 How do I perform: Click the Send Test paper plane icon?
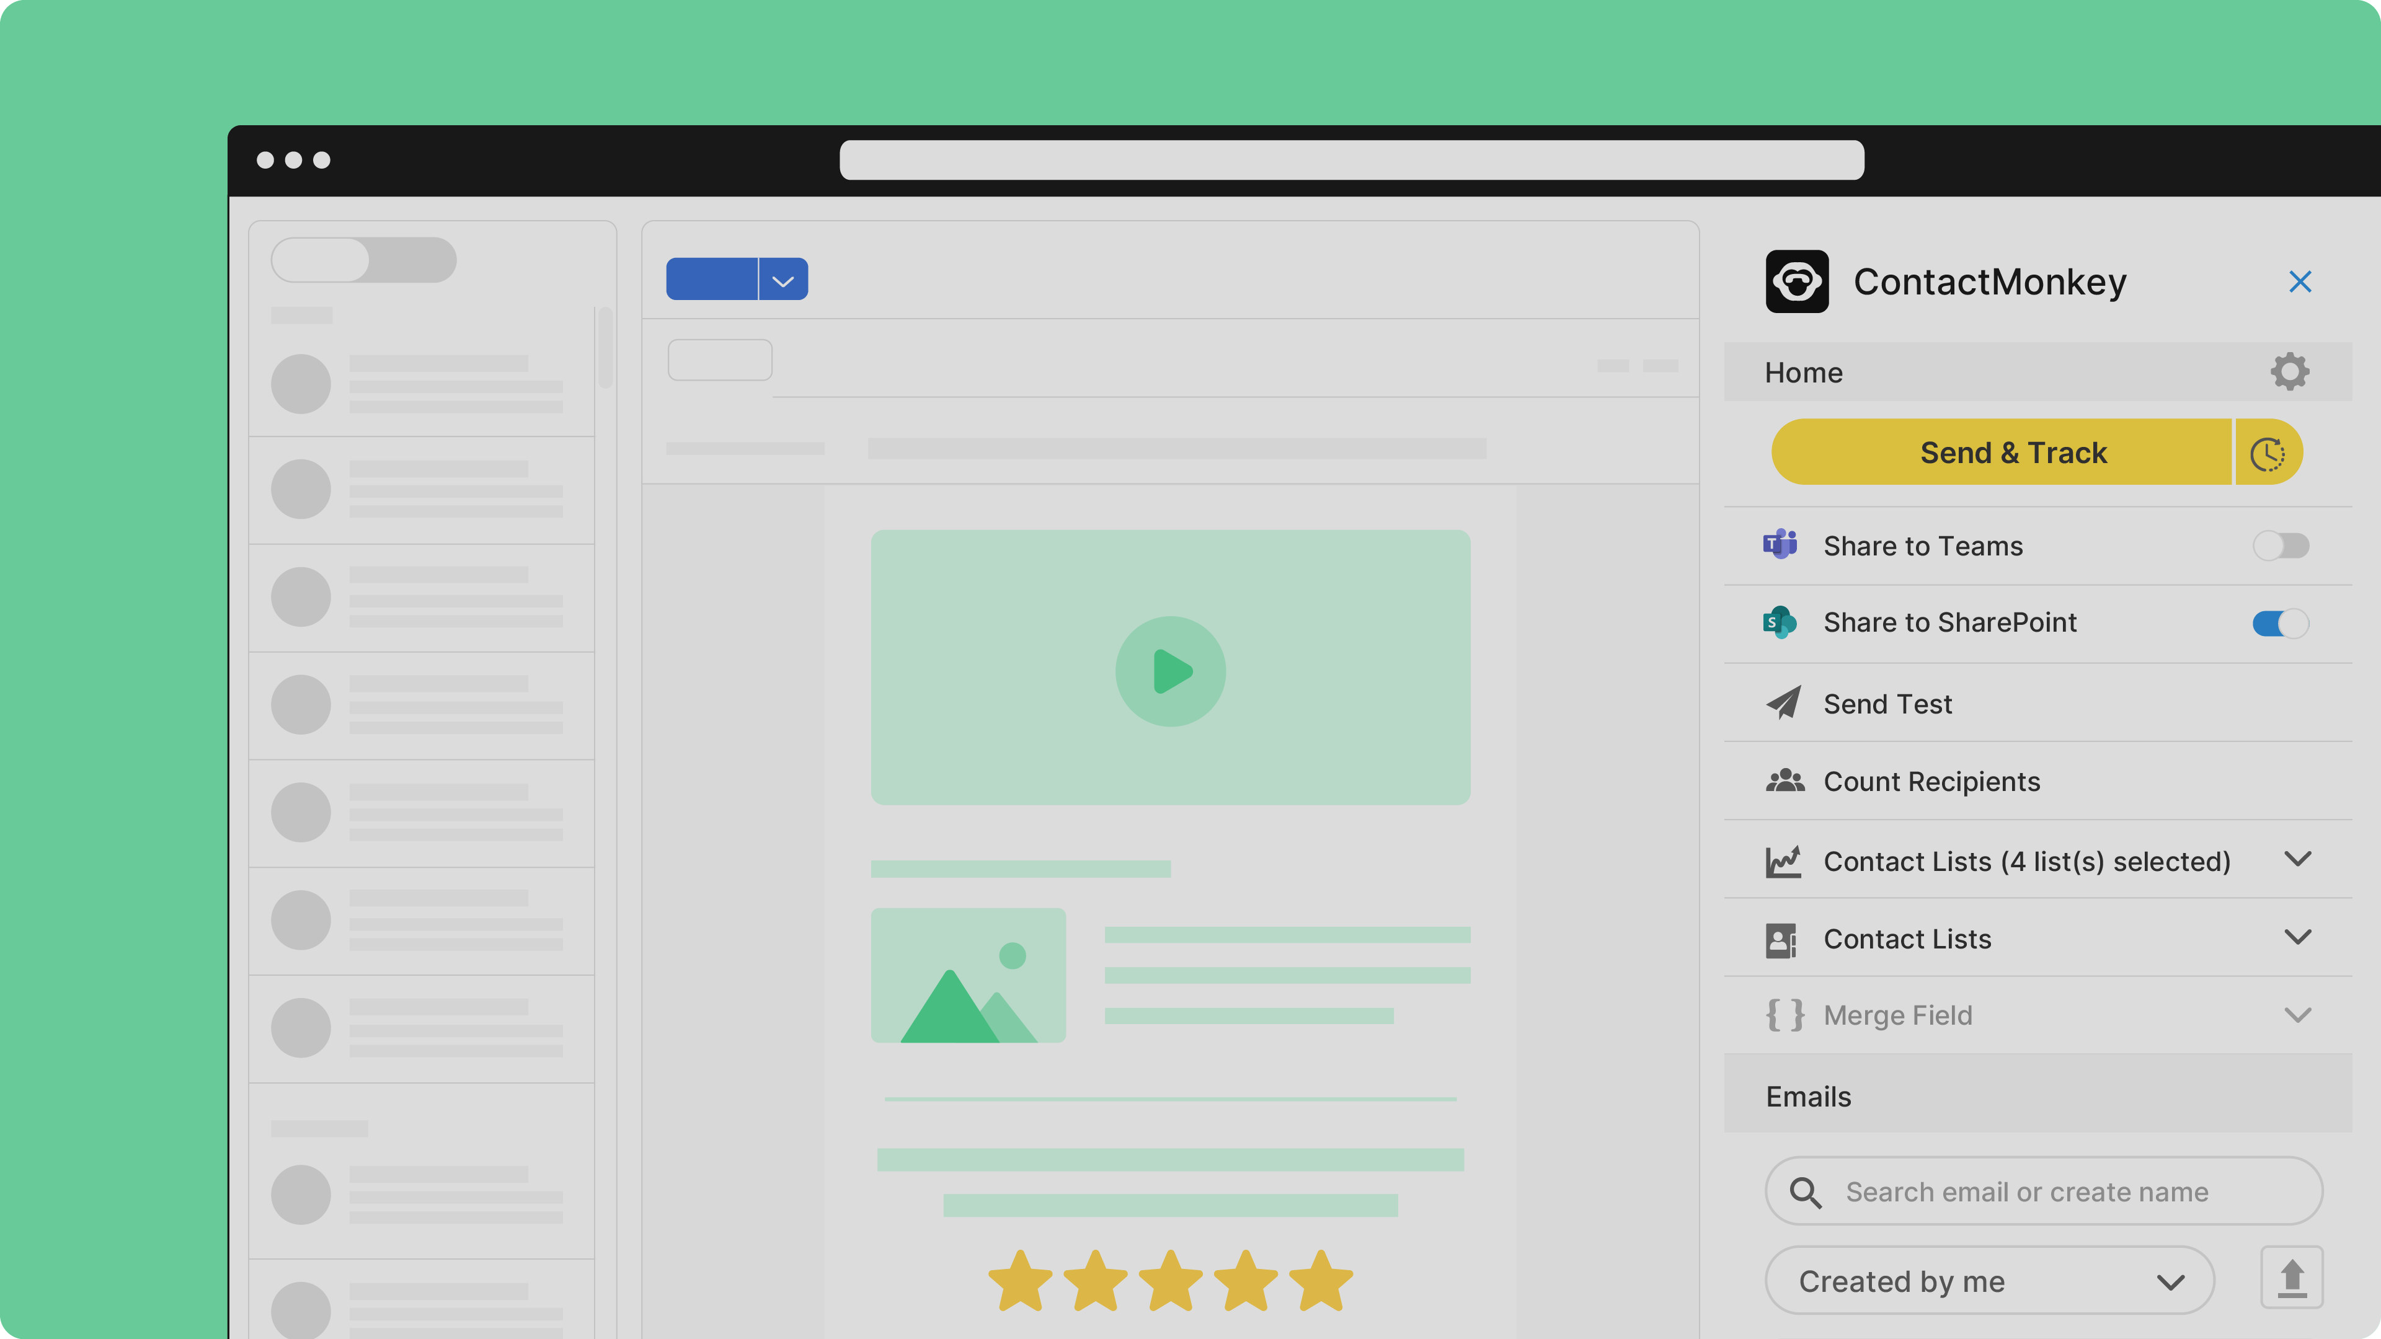pyautogui.click(x=1783, y=703)
